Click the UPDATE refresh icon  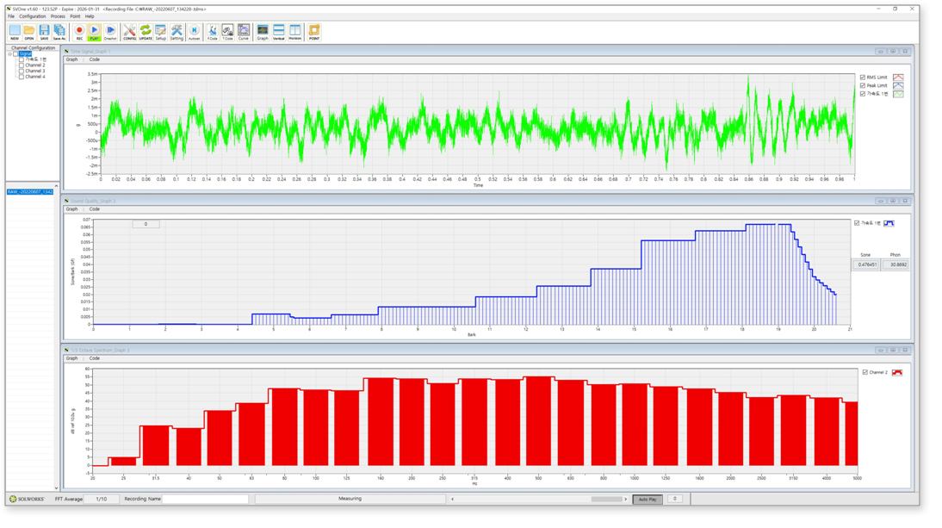[146, 32]
